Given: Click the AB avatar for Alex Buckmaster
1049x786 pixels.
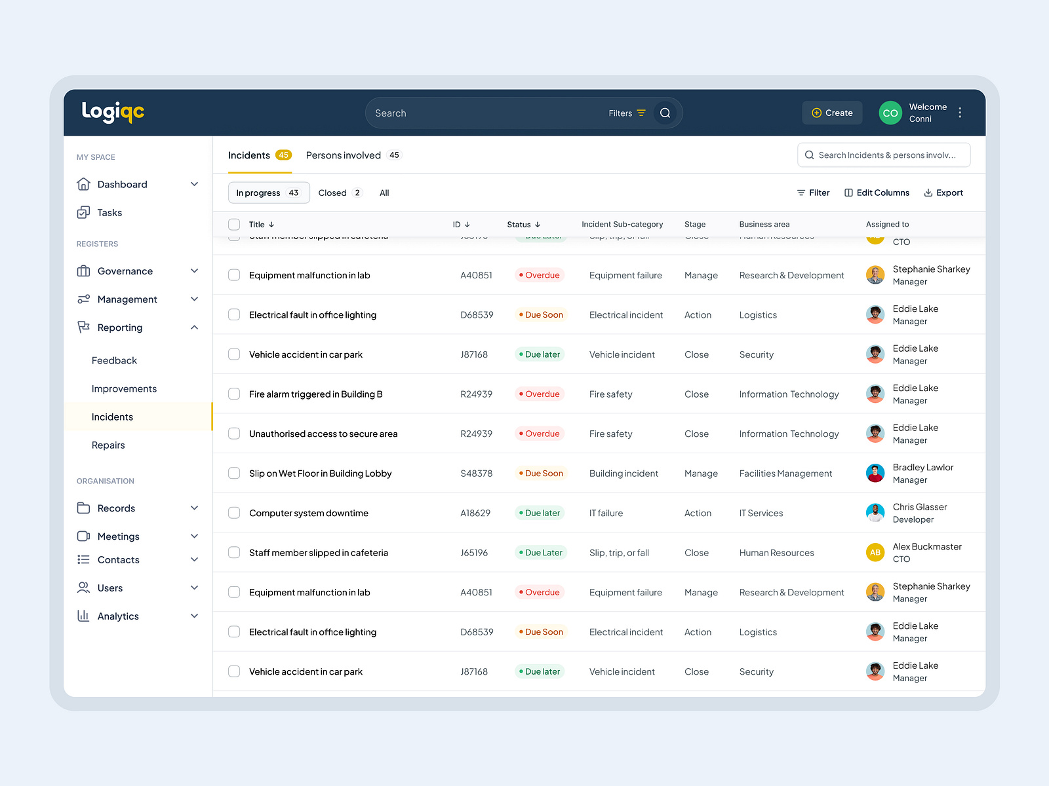Looking at the screenshot, I should (x=875, y=552).
